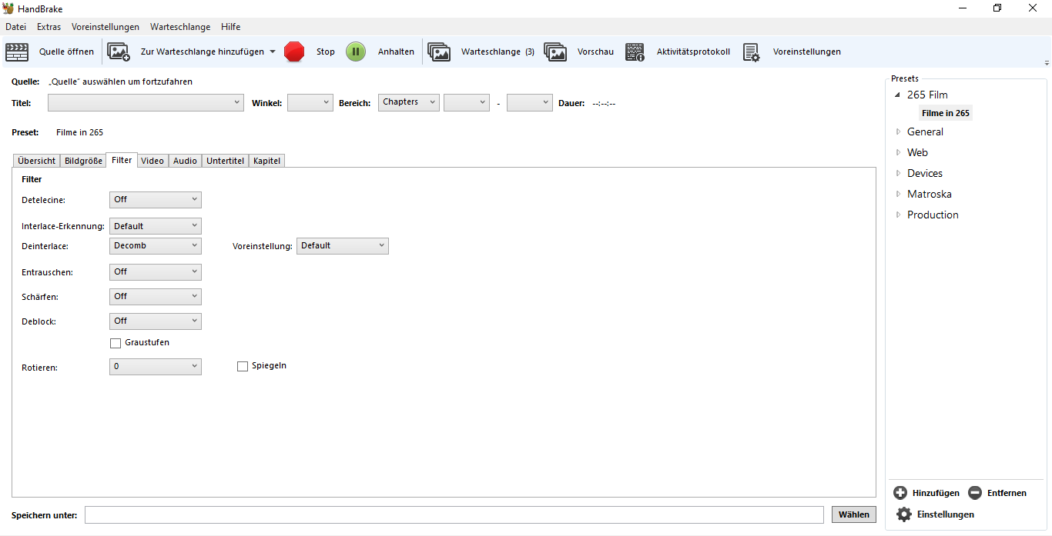Click the red Stop octagon icon
This screenshot has height=536, width=1052.
click(x=294, y=52)
